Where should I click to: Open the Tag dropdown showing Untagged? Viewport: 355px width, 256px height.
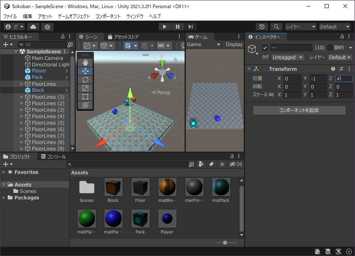(288, 57)
